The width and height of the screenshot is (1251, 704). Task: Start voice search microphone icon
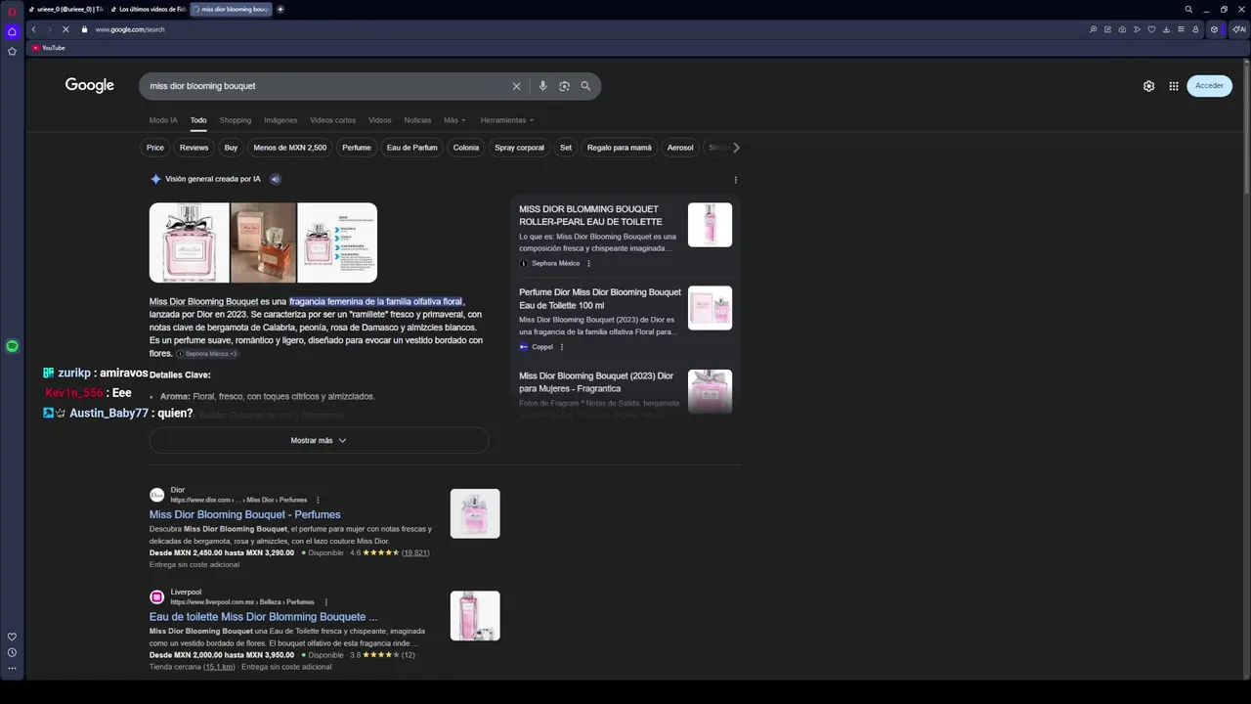point(542,86)
